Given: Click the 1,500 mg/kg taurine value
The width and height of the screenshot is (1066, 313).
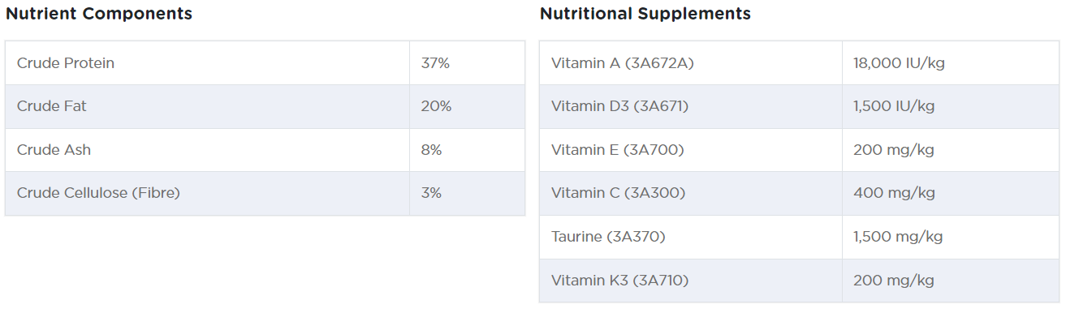Looking at the screenshot, I should (x=898, y=237).
